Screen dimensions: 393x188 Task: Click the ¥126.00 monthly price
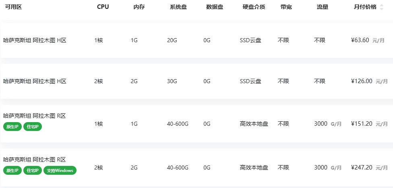(362, 81)
